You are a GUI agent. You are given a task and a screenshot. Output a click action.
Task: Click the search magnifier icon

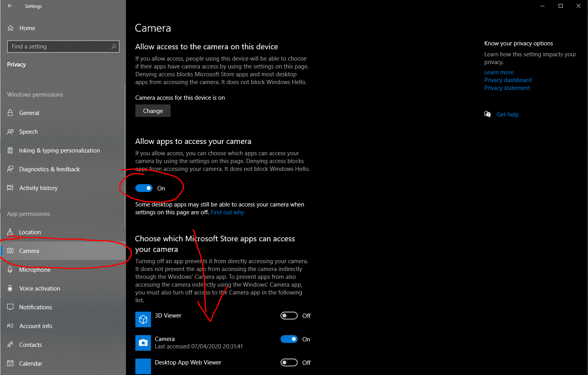(x=114, y=47)
